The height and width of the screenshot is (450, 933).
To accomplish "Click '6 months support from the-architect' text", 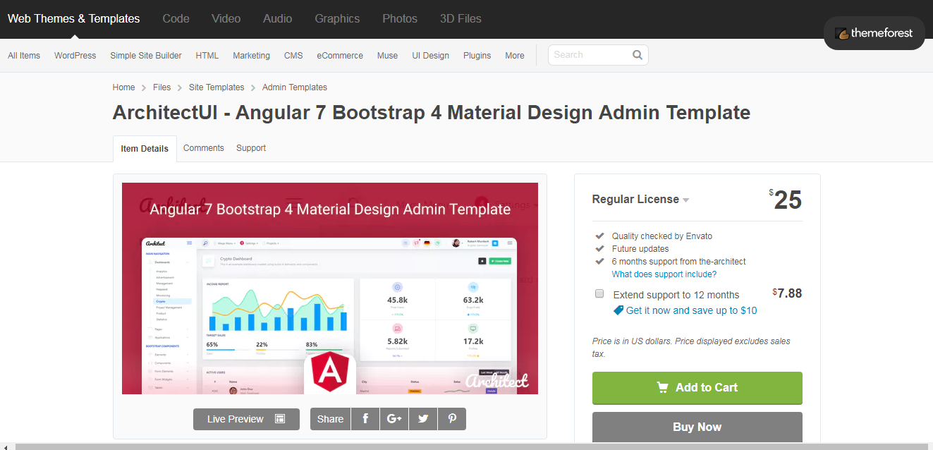I will (x=679, y=262).
